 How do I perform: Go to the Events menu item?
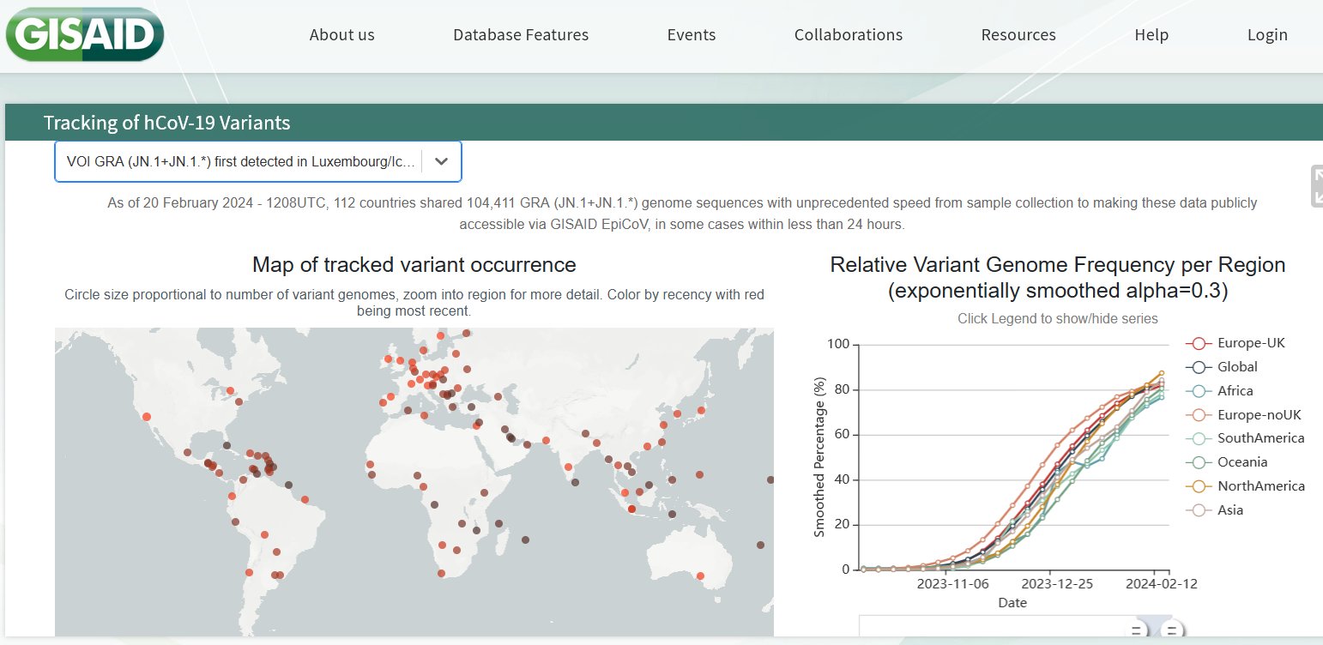pos(692,35)
